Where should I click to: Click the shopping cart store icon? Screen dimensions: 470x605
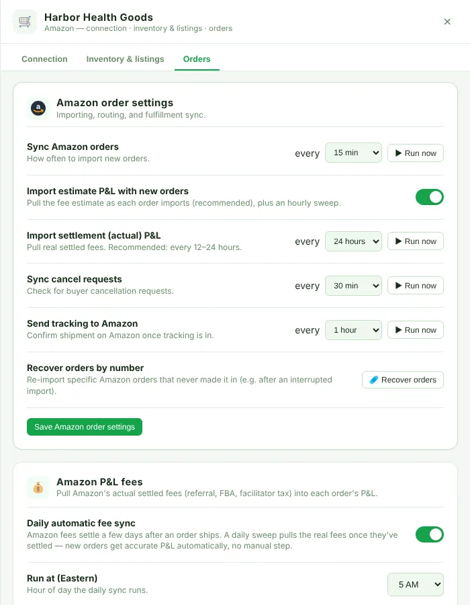(25, 22)
